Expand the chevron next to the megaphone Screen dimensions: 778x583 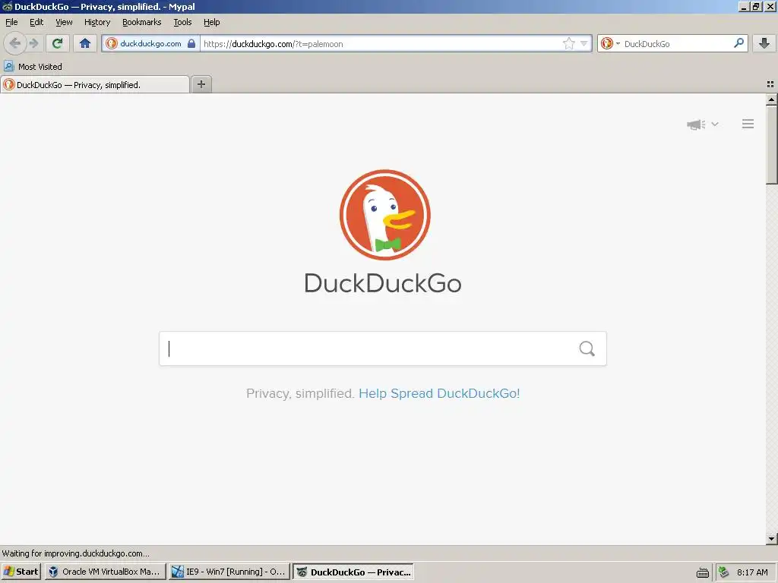coord(715,124)
